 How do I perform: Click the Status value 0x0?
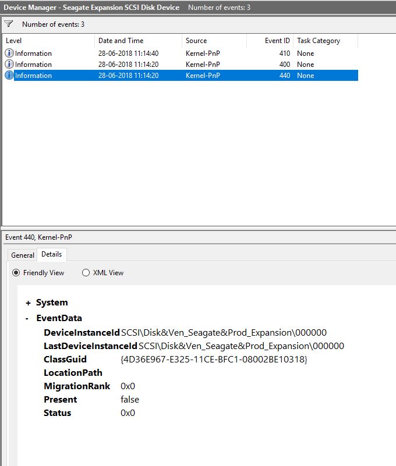click(x=128, y=412)
